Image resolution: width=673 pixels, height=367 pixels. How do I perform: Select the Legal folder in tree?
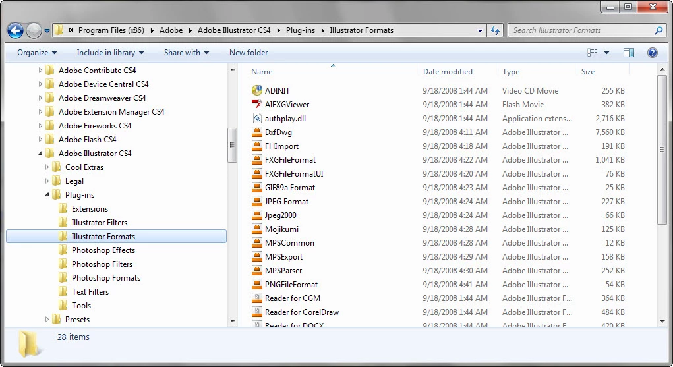74,181
